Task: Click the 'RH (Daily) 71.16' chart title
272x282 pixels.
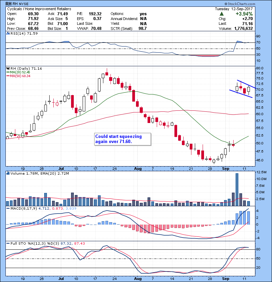Action: pos(26,69)
